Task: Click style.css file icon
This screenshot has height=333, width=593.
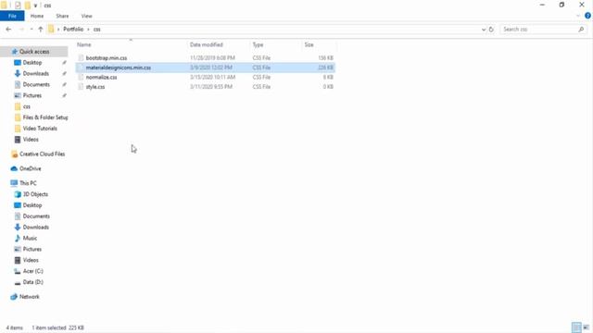Action: coord(81,87)
